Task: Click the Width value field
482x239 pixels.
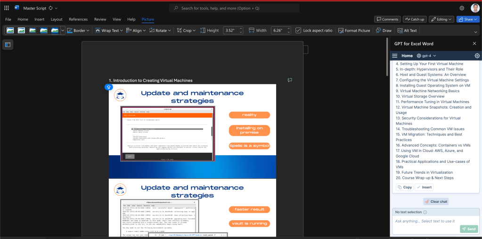Action: pos(278,31)
